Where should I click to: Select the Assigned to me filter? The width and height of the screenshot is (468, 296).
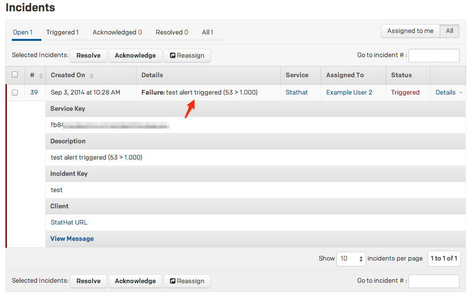pos(410,31)
